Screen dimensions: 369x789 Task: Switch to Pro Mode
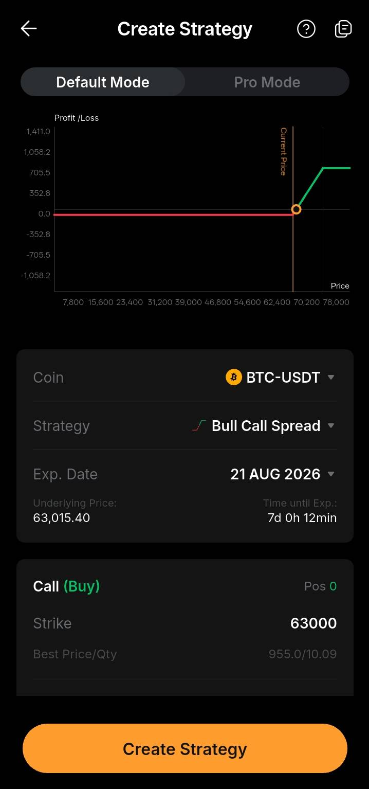pos(267,82)
